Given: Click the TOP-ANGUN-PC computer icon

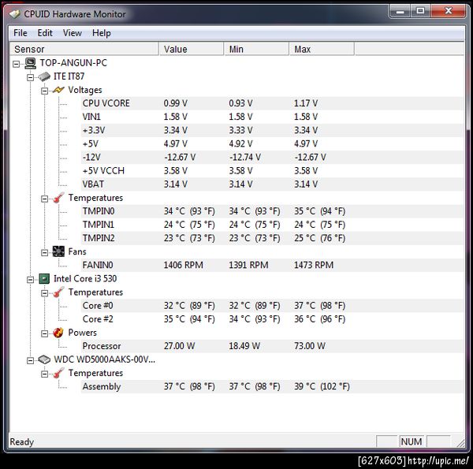Looking at the screenshot, I should [31, 63].
